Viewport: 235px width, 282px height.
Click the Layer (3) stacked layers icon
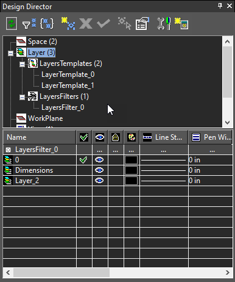coord(21,52)
